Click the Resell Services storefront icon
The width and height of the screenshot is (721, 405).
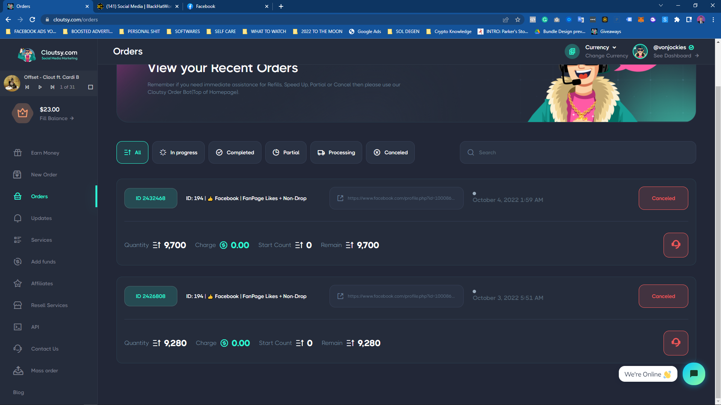point(18,305)
